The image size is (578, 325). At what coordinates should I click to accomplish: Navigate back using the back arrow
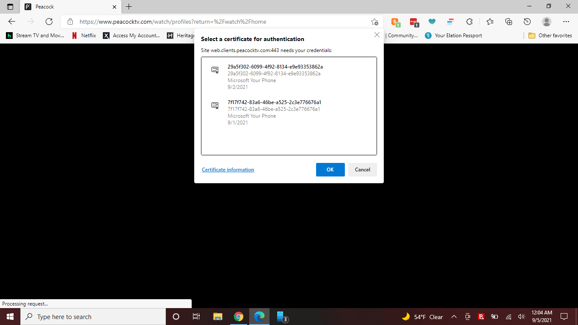[x=11, y=21]
